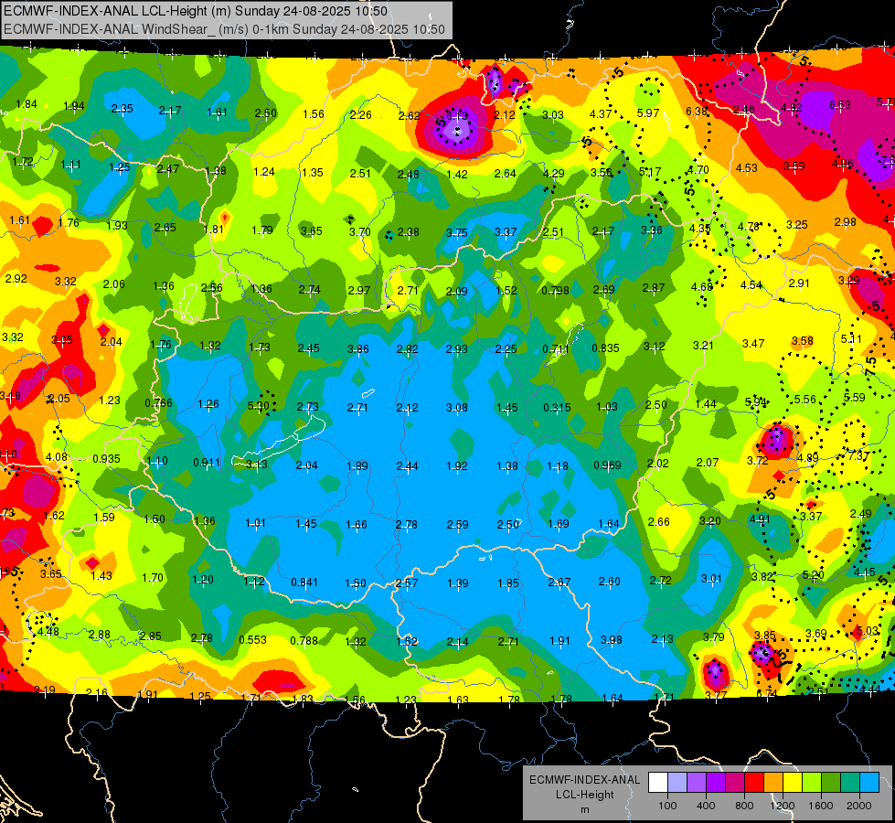The width and height of the screenshot is (895, 823).
Task: Click the wind shear value 0.766
Action: click(158, 402)
